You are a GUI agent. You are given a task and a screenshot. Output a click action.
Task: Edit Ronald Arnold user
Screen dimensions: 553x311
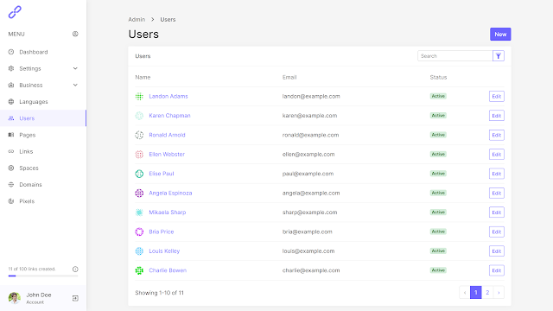coord(497,135)
